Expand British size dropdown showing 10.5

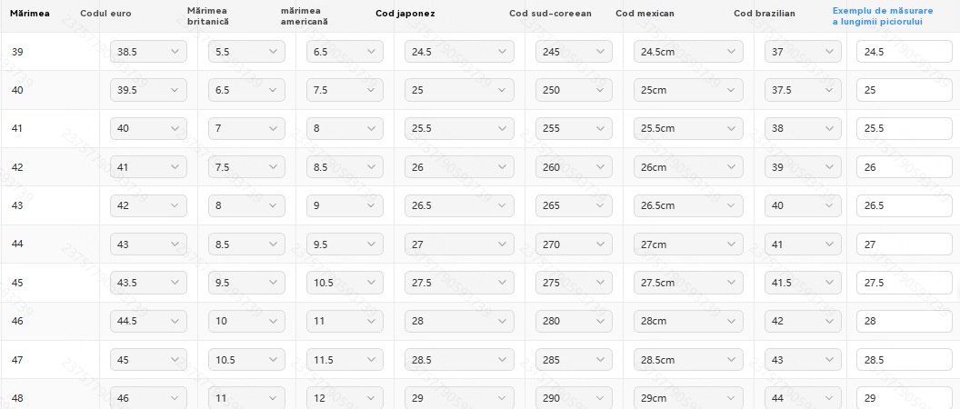246,359
